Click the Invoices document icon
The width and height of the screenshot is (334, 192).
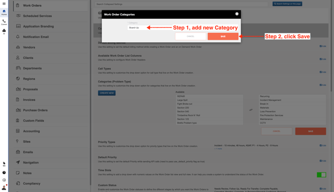coord(17,100)
